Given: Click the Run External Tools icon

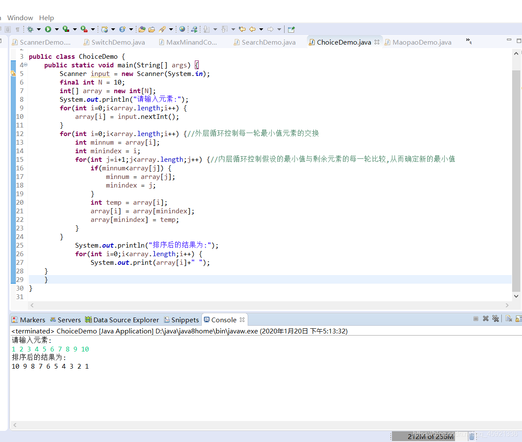Looking at the screenshot, I should (x=84, y=29).
